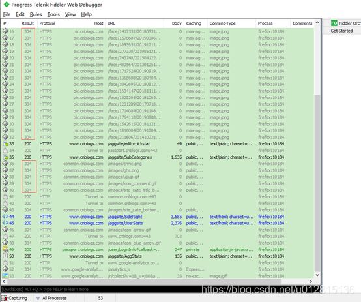Click the script icon of session 49 LoginInfo

click(x=5, y=249)
